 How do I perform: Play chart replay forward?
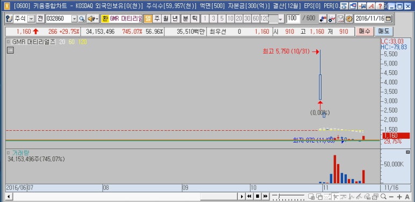[242, 197]
